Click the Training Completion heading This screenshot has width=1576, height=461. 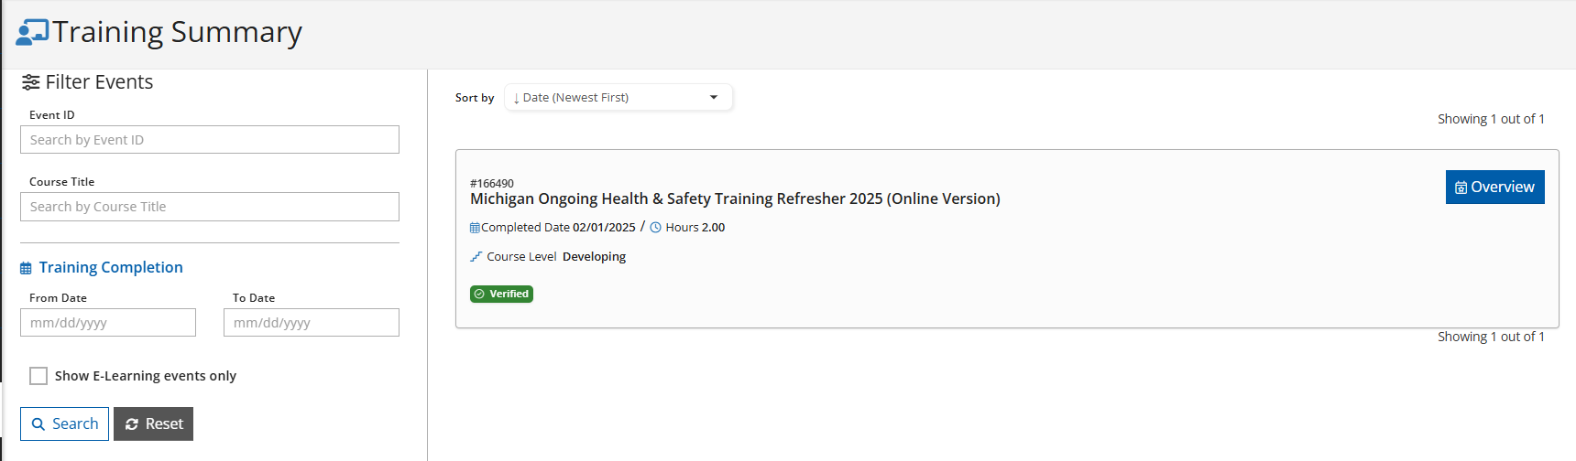tap(111, 267)
